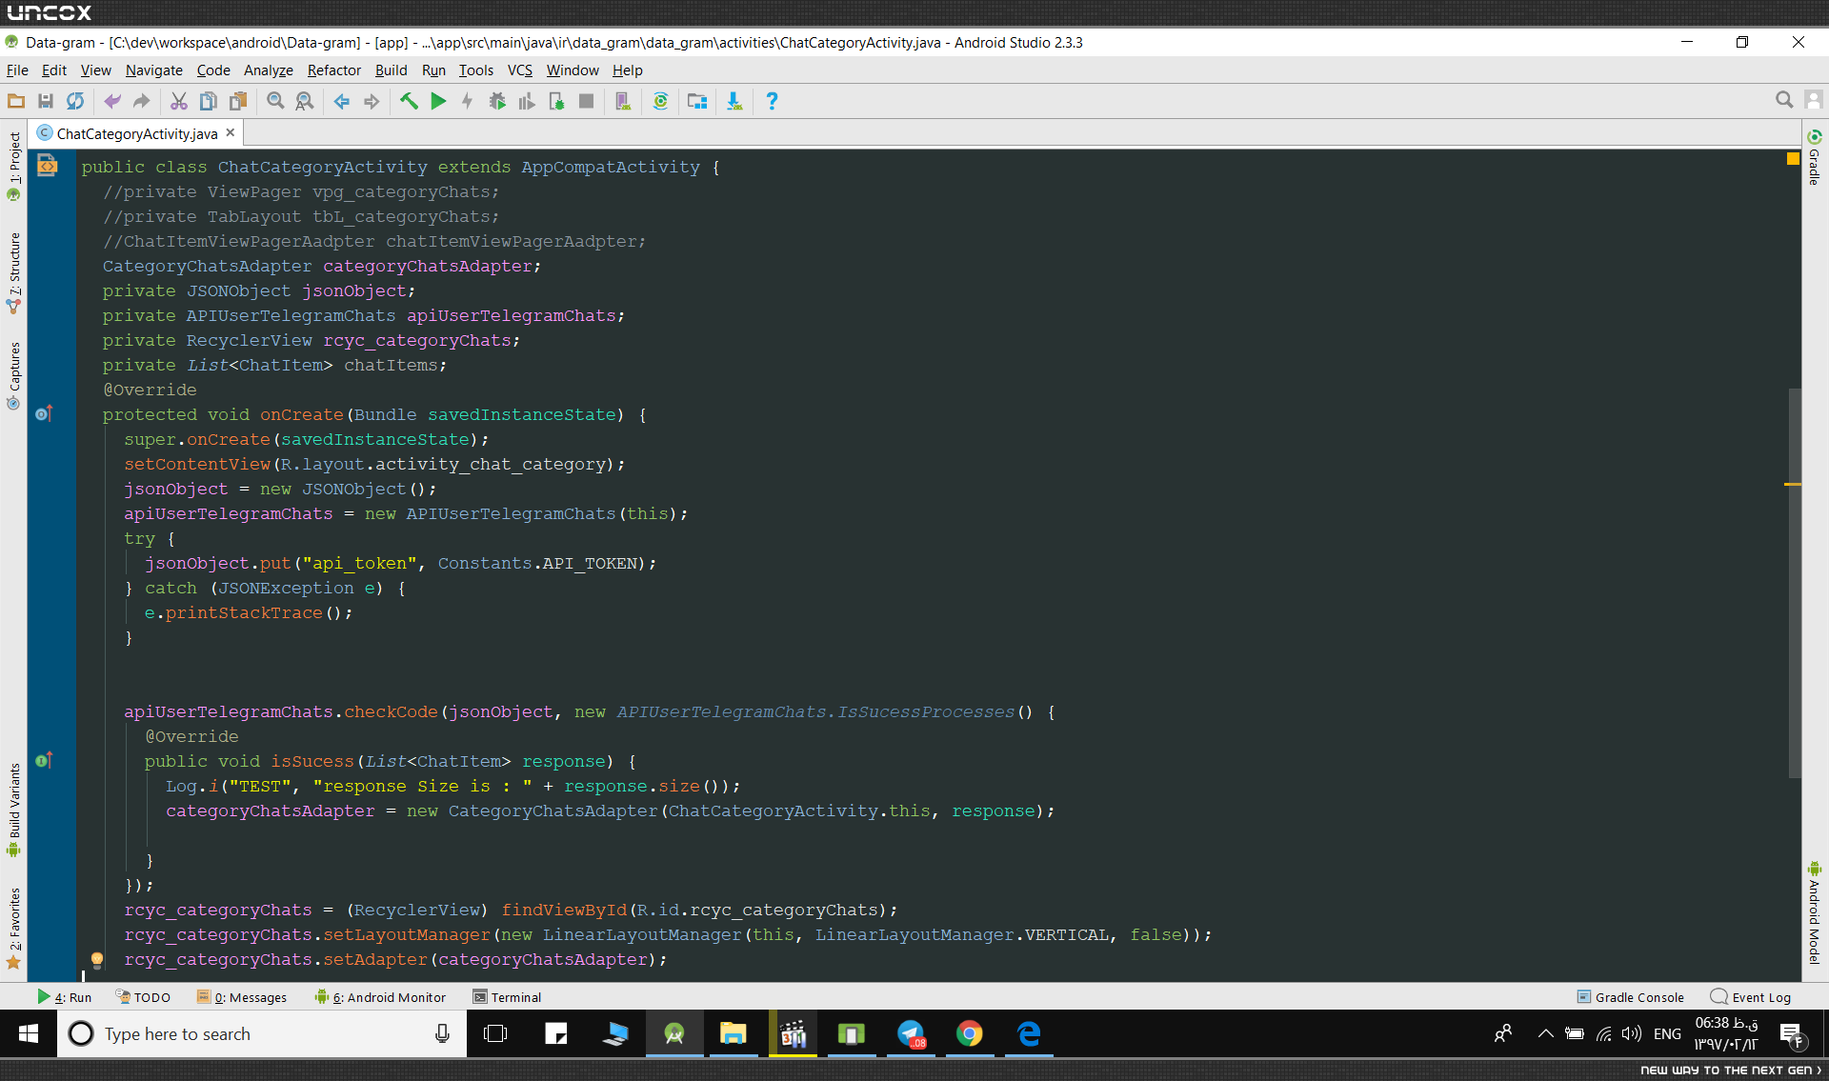This screenshot has height=1081, width=1829.
Task: Open the Refactor menu
Action: [x=333, y=70]
